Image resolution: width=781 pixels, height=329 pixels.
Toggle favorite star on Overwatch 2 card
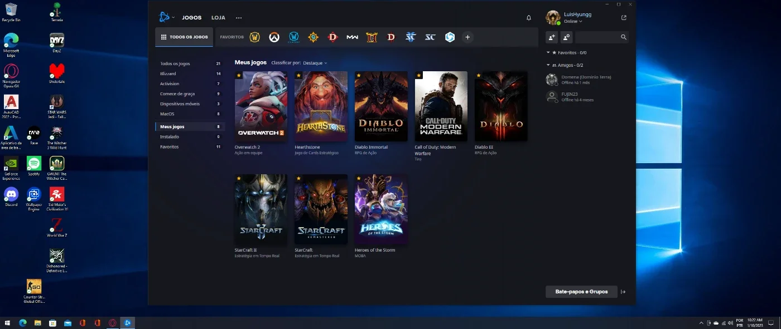(239, 75)
